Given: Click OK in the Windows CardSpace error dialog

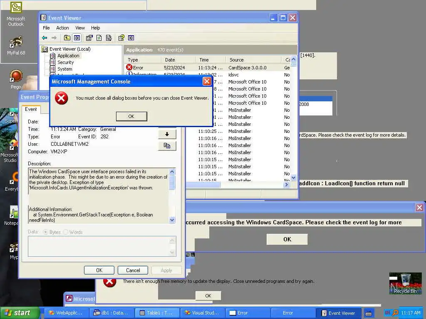Looking at the screenshot, I should pyautogui.click(x=287, y=239).
